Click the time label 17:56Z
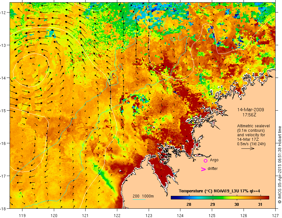The height and width of the screenshot is (218, 282). tap(249, 115)
